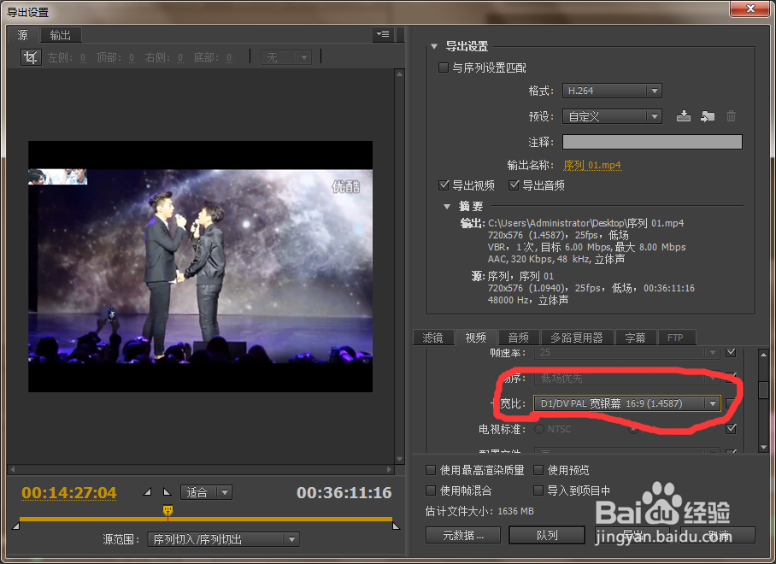Click inside the 注释 input field
Screen dimensions: 776x564
click(652, 141)
